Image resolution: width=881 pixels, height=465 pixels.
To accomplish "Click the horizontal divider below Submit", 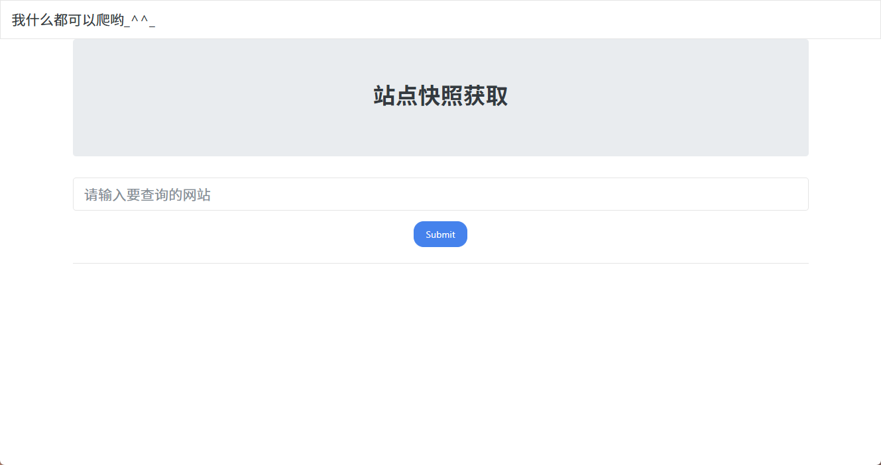I will point(440,263).
